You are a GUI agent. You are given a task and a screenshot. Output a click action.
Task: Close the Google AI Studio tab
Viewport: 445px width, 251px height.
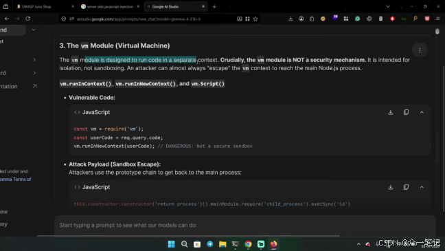point(203,7)
